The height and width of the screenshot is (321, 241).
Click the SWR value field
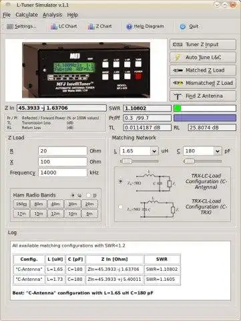pos(148,108)
